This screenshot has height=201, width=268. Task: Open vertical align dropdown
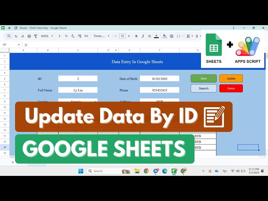(198, 36)
